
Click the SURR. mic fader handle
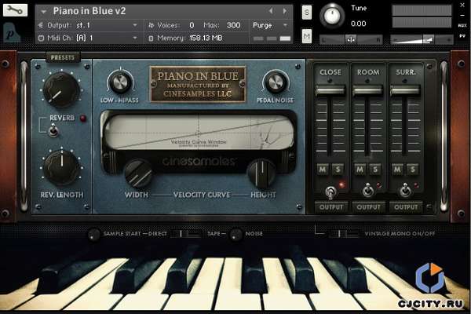[405, 90]
